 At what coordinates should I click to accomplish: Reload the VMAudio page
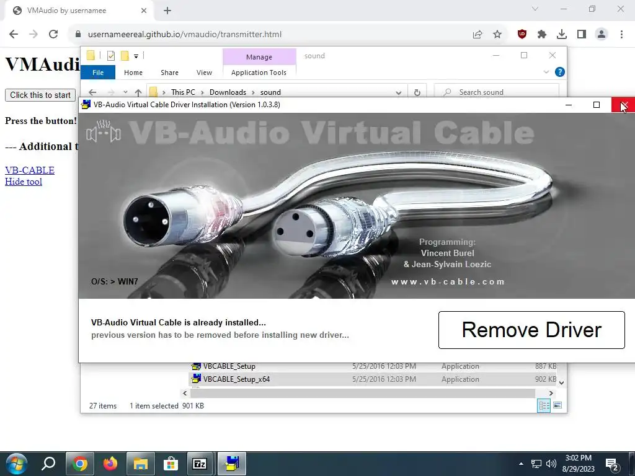[x=53, y=35]
